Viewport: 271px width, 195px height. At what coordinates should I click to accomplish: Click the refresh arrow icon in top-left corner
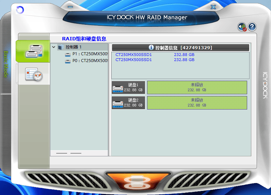coord(20,10)
